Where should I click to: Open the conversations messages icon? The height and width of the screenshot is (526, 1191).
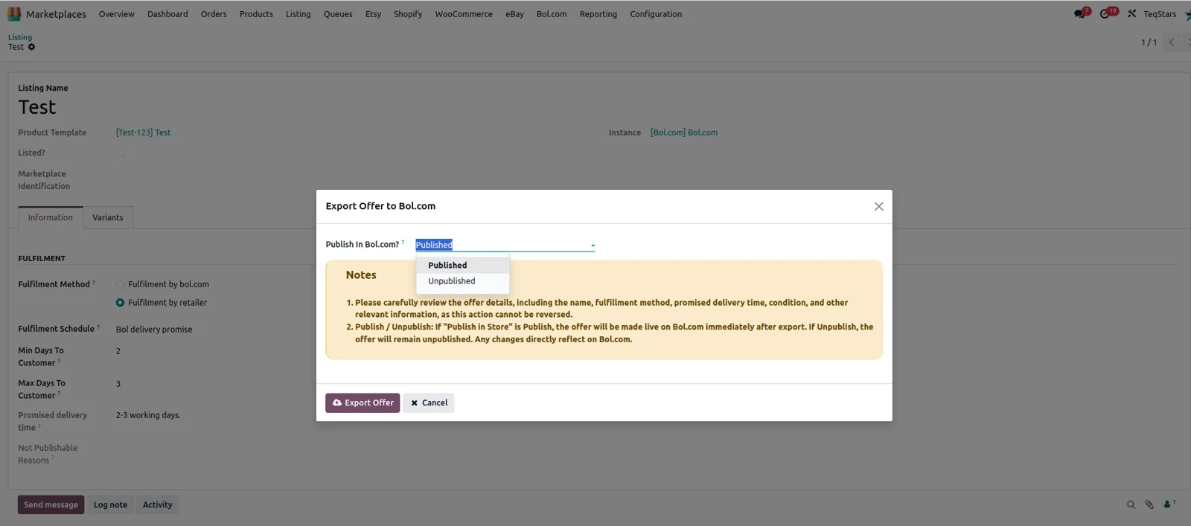pos(1080,13)
